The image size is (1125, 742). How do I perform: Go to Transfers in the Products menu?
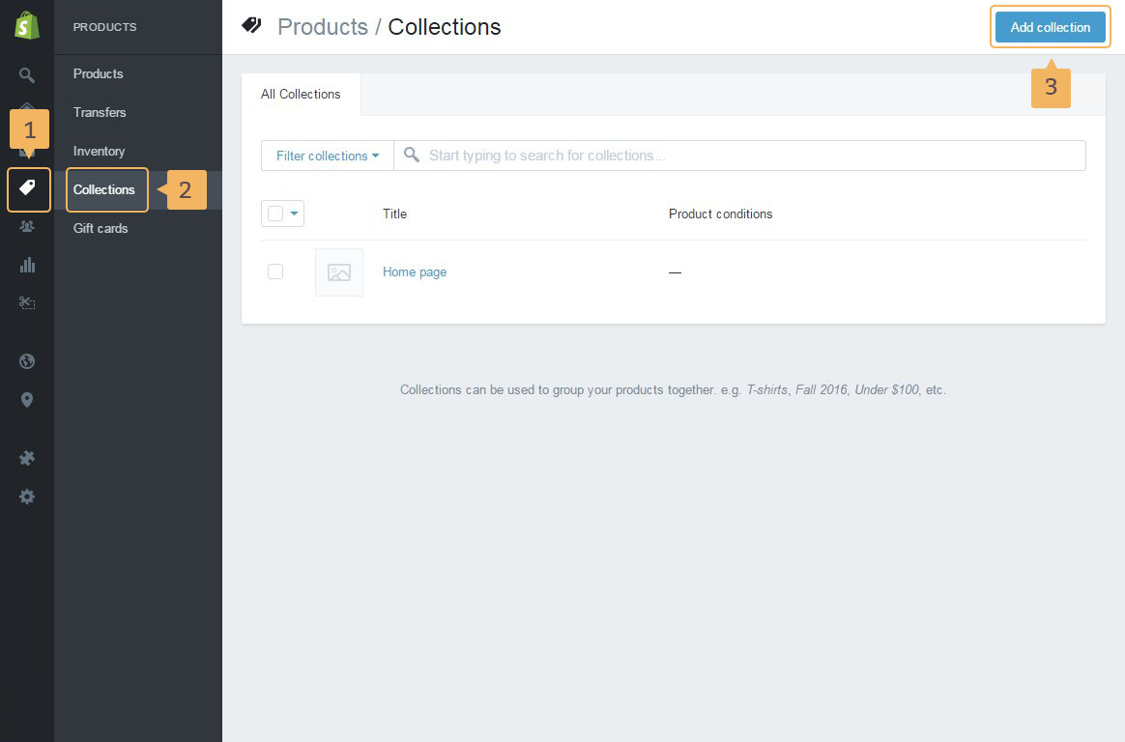(100, 112)
